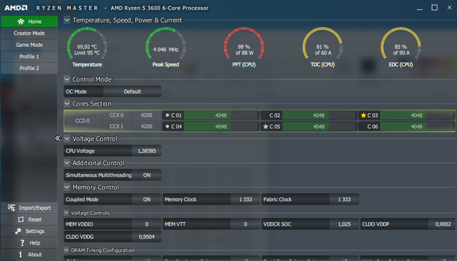This screenshot has height=261, width=457.
Task: Open Help
Action: point(29,243)
